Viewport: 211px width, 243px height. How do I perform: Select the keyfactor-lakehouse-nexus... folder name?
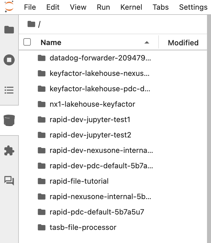[100, 73]
